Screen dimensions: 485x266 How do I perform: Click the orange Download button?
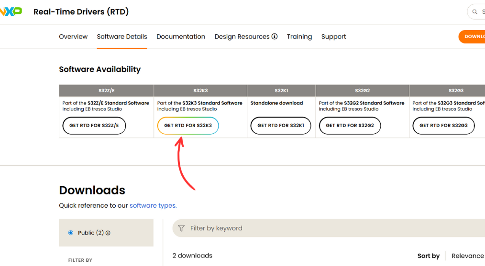(x=472, y=36)
